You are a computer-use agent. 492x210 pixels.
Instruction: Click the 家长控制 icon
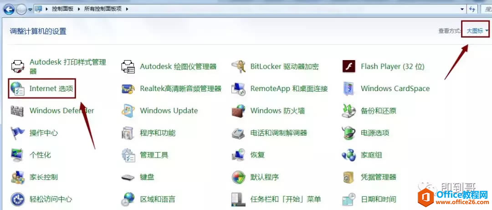18,177
